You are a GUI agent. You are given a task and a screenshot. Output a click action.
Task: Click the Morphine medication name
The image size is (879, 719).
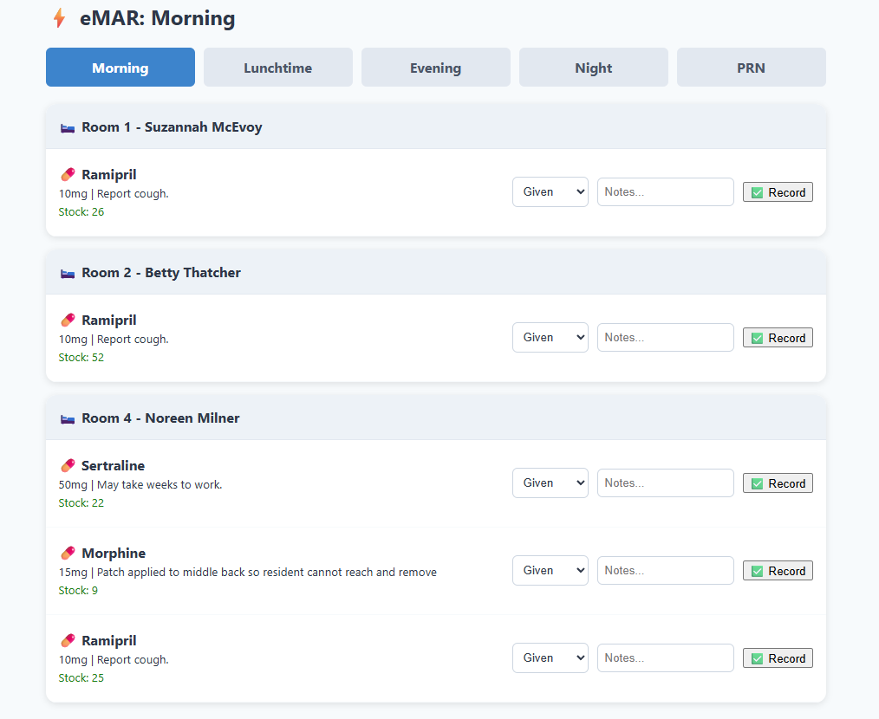(x=114, y=554)
